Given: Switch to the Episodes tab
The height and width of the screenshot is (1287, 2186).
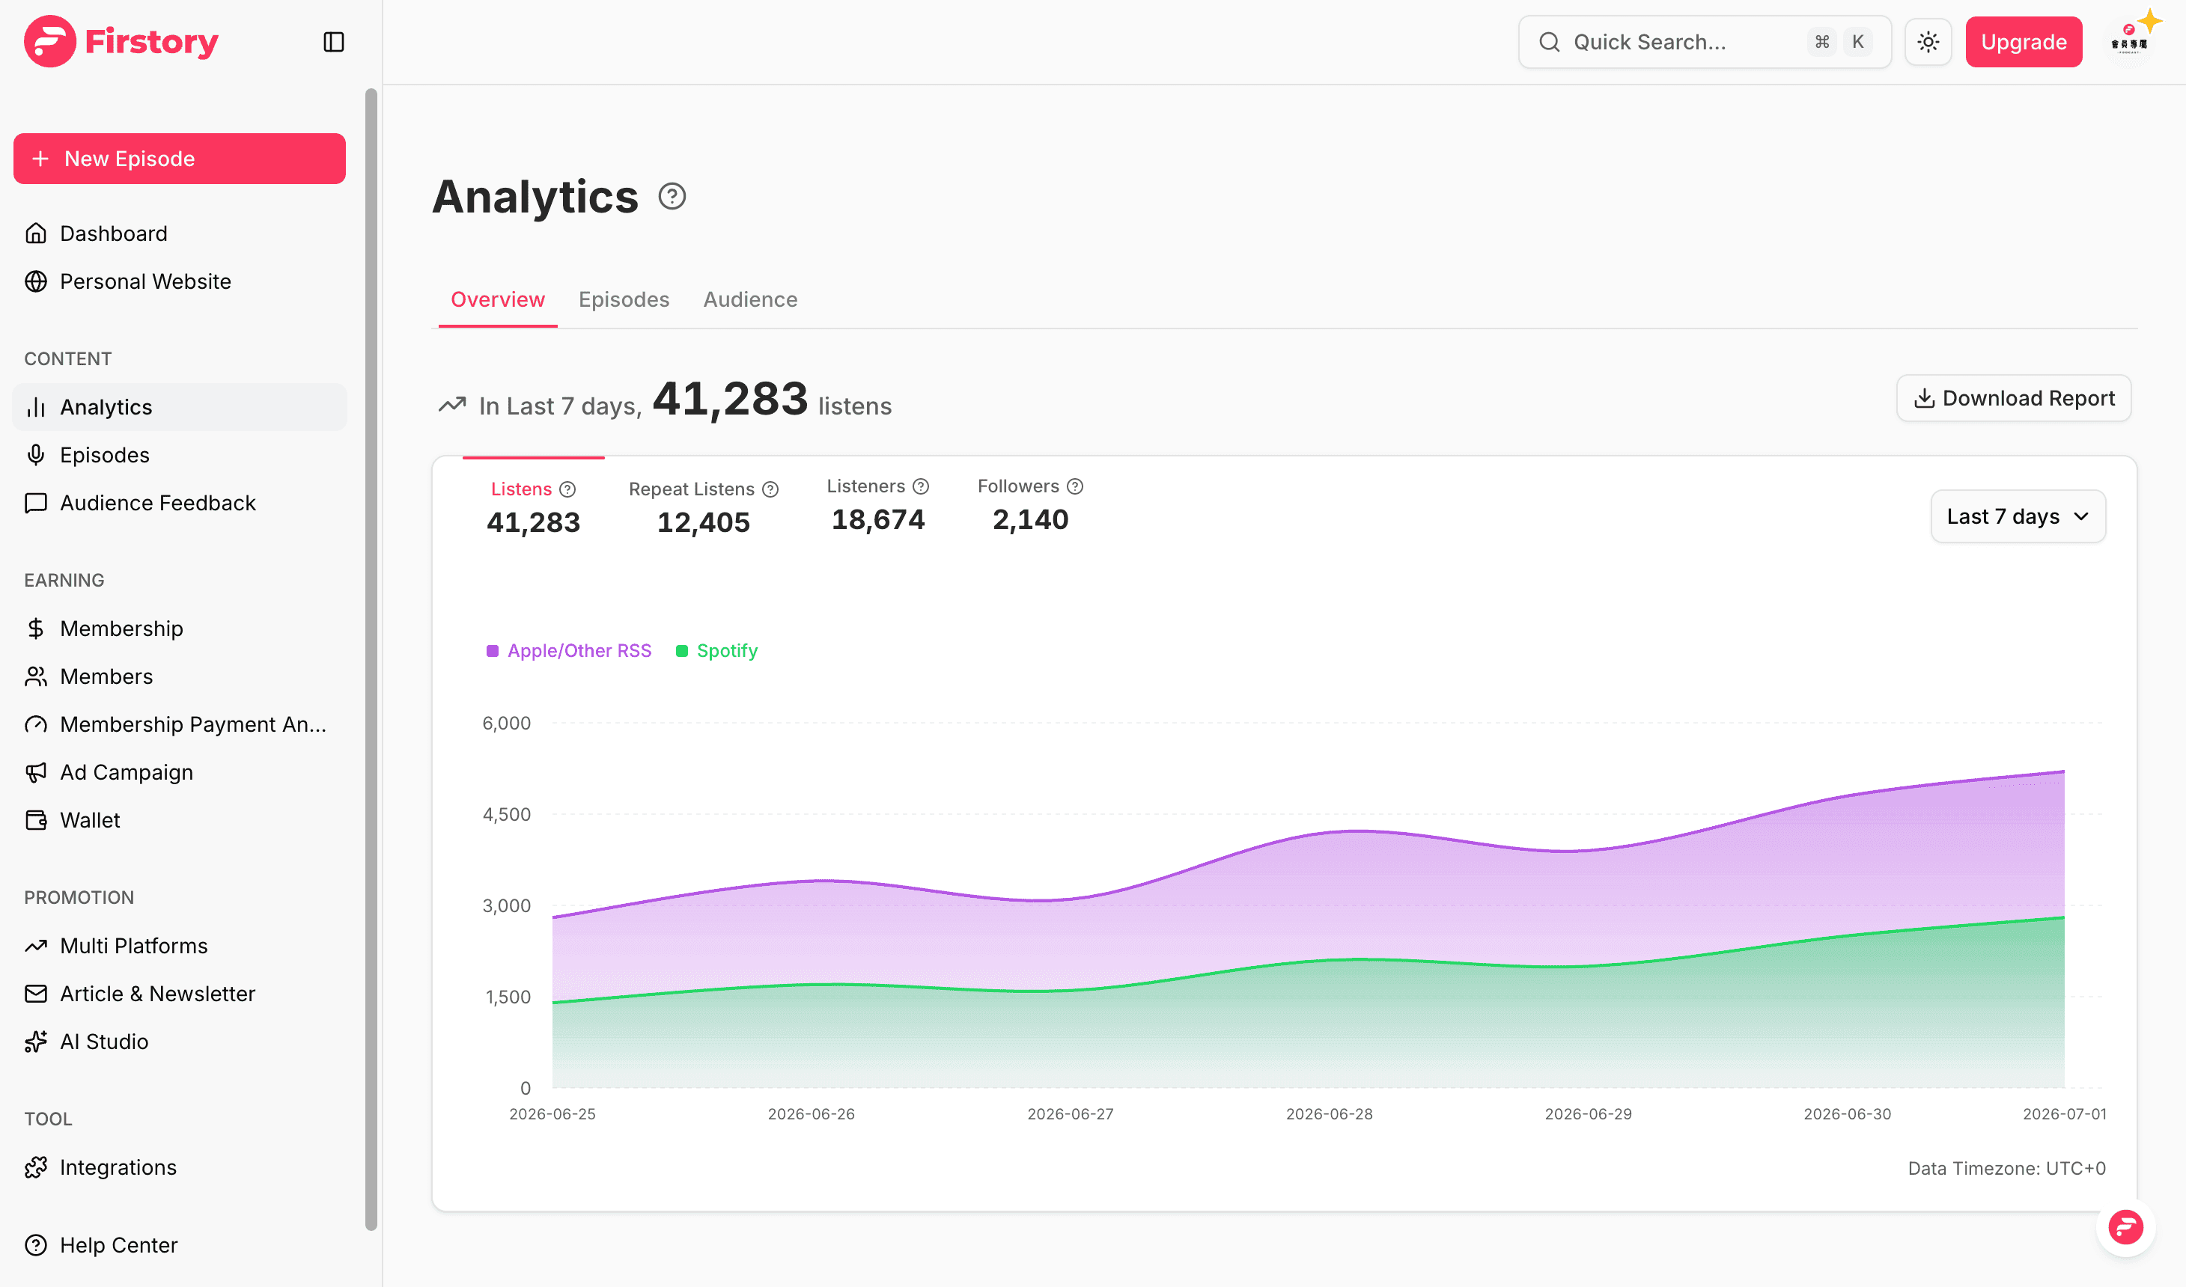Looking at the screenshot, I should click(624, 299).
